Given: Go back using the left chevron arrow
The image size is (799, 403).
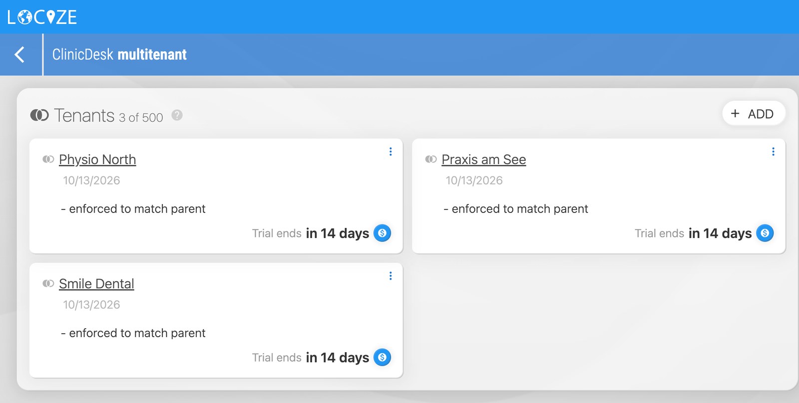Looking at the screenshot, I should click(x=19, y=54).
